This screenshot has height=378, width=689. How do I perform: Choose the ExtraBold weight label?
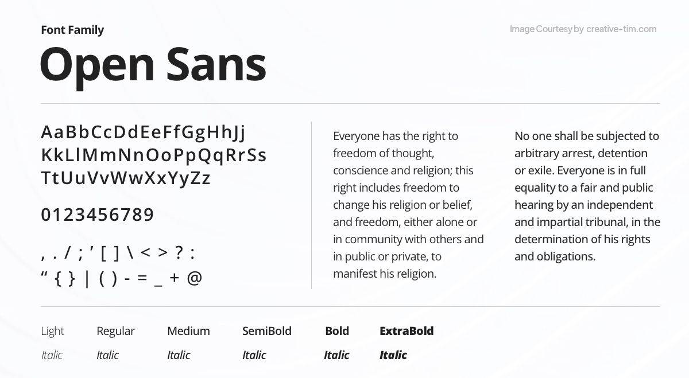point(407,331)
